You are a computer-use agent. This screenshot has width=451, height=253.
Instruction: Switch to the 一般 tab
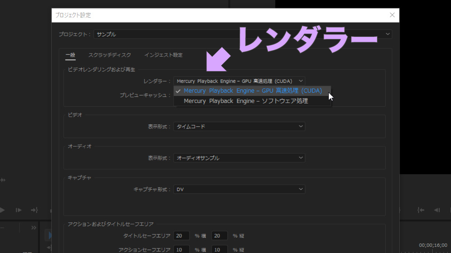tap(70, 55)
